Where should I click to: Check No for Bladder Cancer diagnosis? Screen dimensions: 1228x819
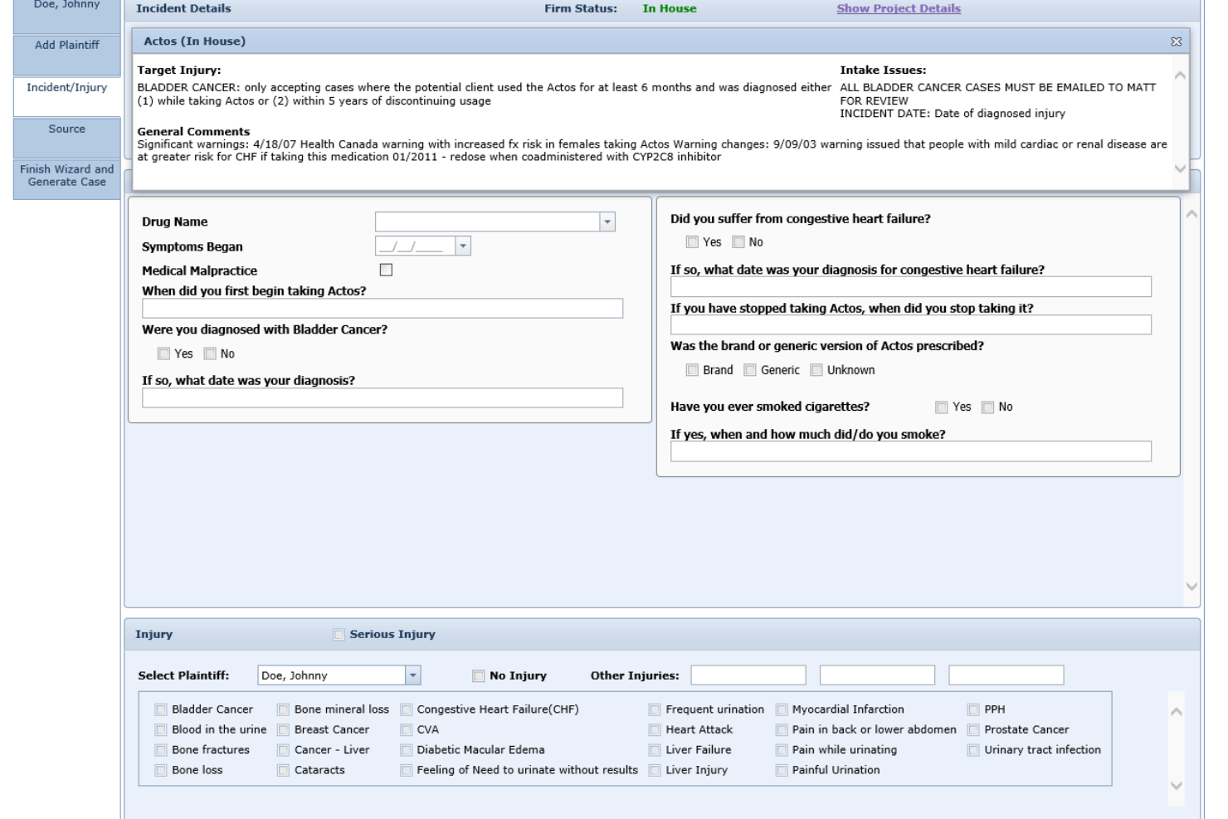pyautogui.click(x=210, y=353)
